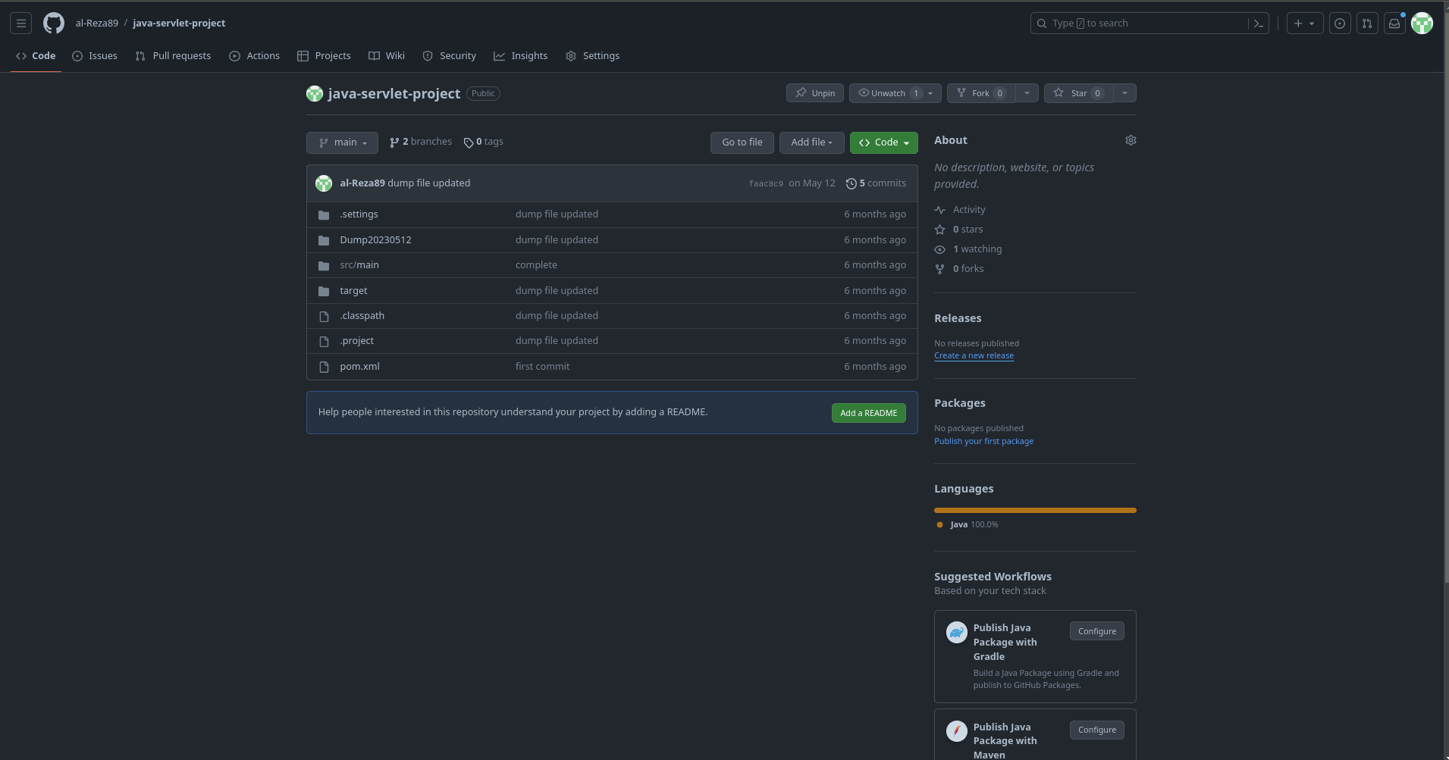Viewport: 1449px width, 760px height.
Task: Open the Unwatch notifications dropdown
Action: (895, 93)
